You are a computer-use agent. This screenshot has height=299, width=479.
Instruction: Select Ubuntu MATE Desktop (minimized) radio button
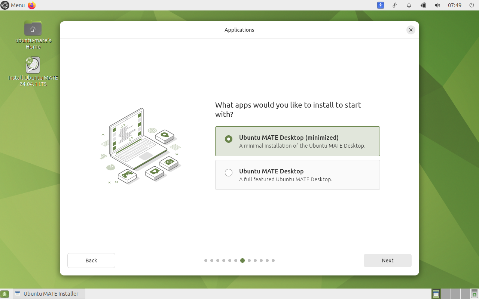click(229, 139)
